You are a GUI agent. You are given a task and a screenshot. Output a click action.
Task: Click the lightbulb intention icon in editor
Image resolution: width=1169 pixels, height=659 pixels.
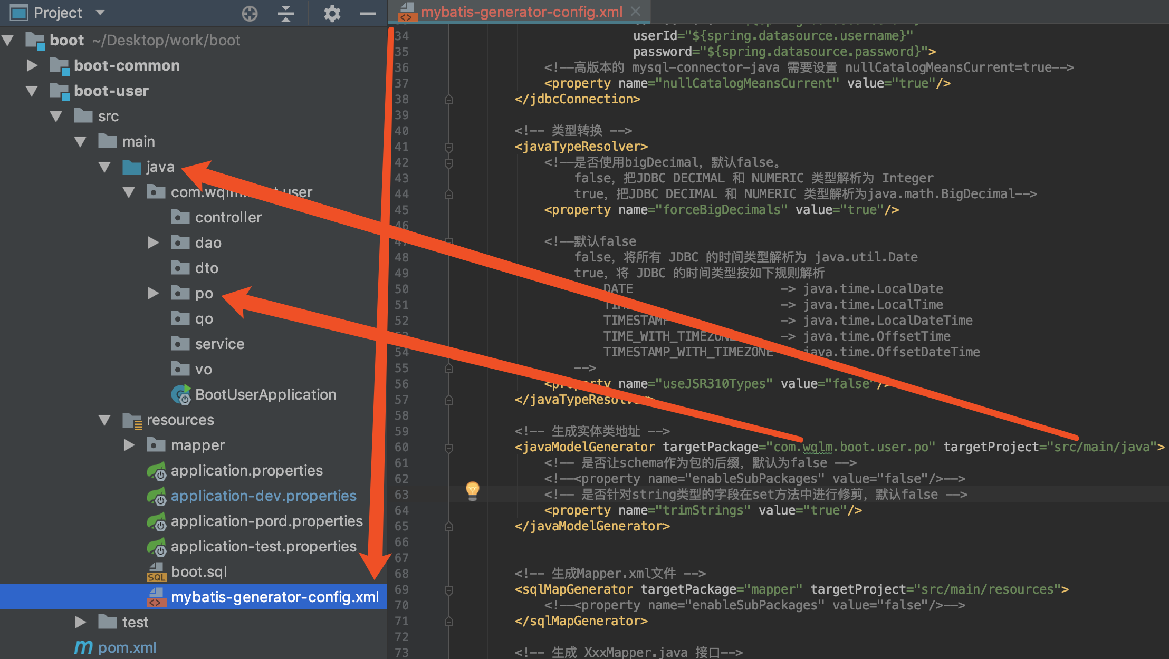click(473, 490)
